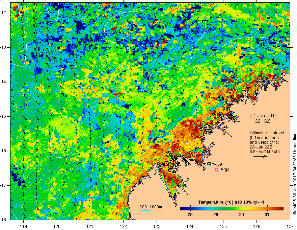Click longitude axis label '124'
This screenshot has width=297, height=230.
tap(190, 226)
